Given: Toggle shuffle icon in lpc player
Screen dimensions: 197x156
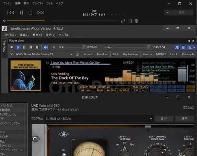Looking at the screenshot, I should point(130,21).
